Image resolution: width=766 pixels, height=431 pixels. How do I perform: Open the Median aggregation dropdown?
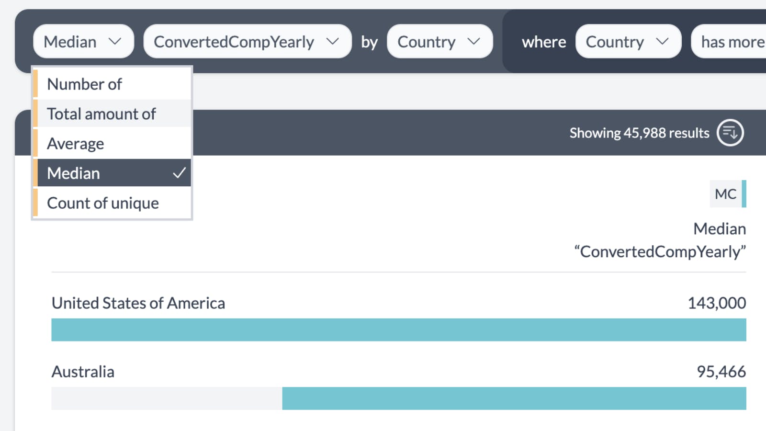(83, 42)
